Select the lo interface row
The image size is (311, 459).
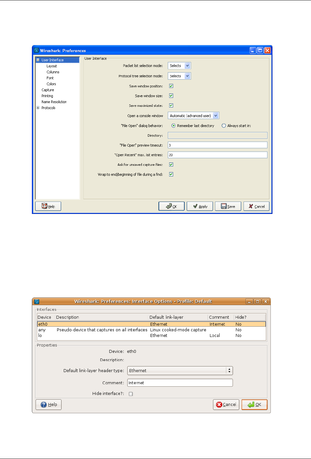(152, 336)
